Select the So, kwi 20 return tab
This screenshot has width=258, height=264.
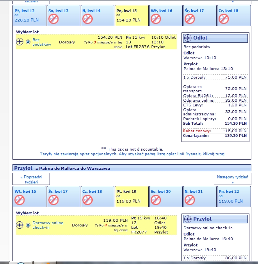[x=166, y=196]
